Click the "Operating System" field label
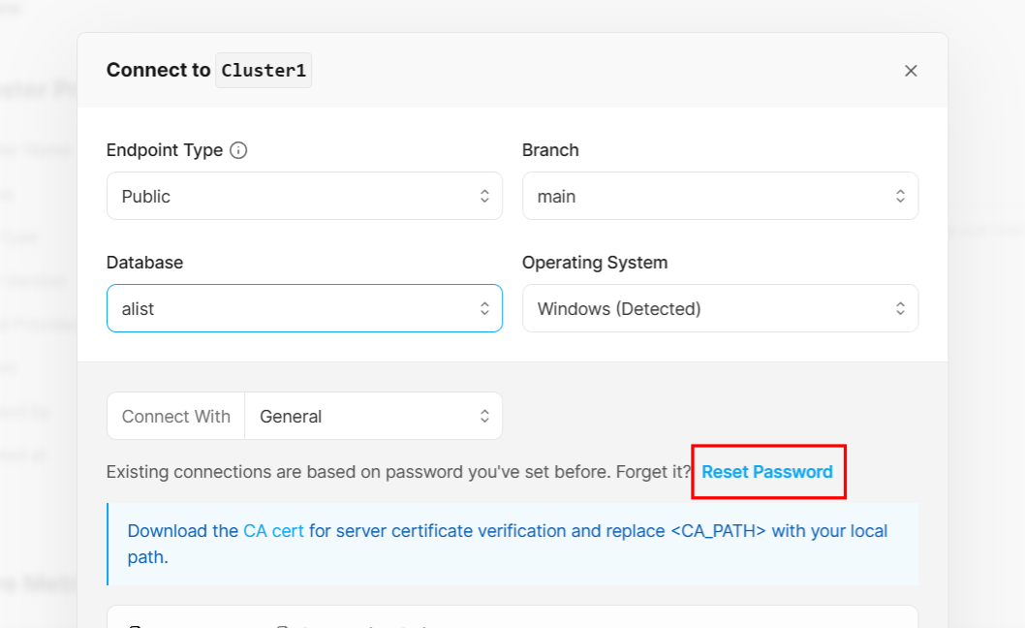This screenshot has height=628, width=1025. [595, 263]
